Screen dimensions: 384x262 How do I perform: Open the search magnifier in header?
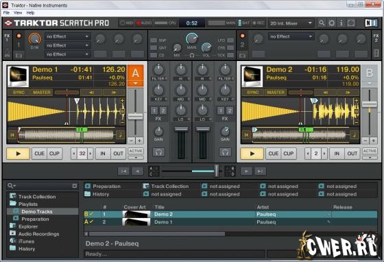[322, 23]
